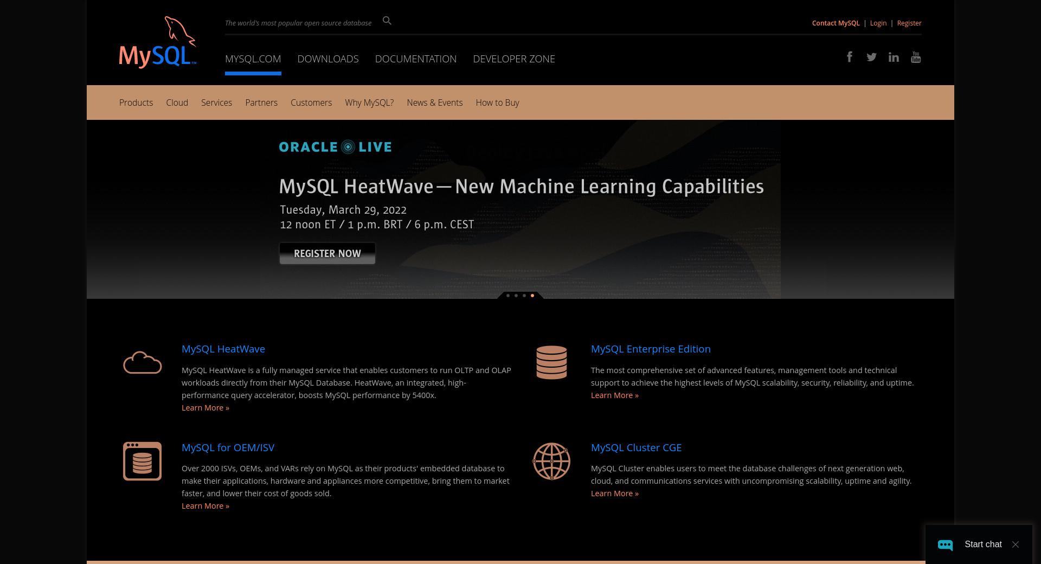
Task: Select the first carousel dot
Action: tap(508, 296)
